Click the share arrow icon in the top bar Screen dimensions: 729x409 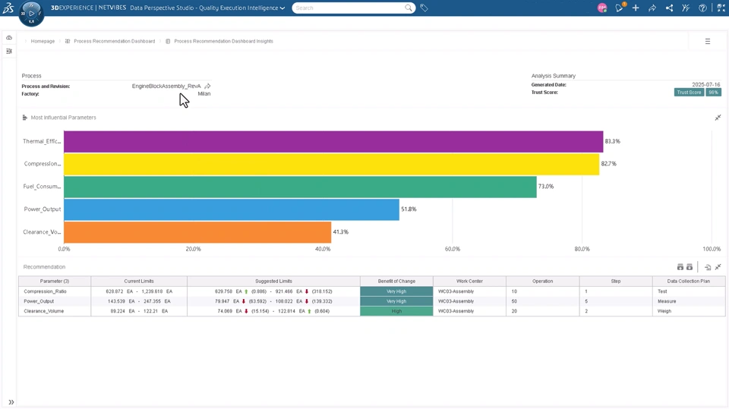tap(652, 8)
